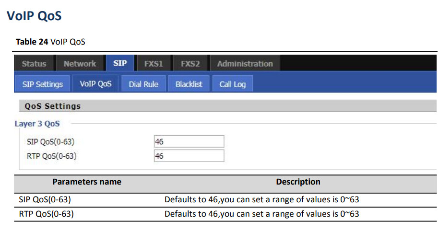
Task: Click the Layer 3 QoS group label
Action: coord(37,124)
